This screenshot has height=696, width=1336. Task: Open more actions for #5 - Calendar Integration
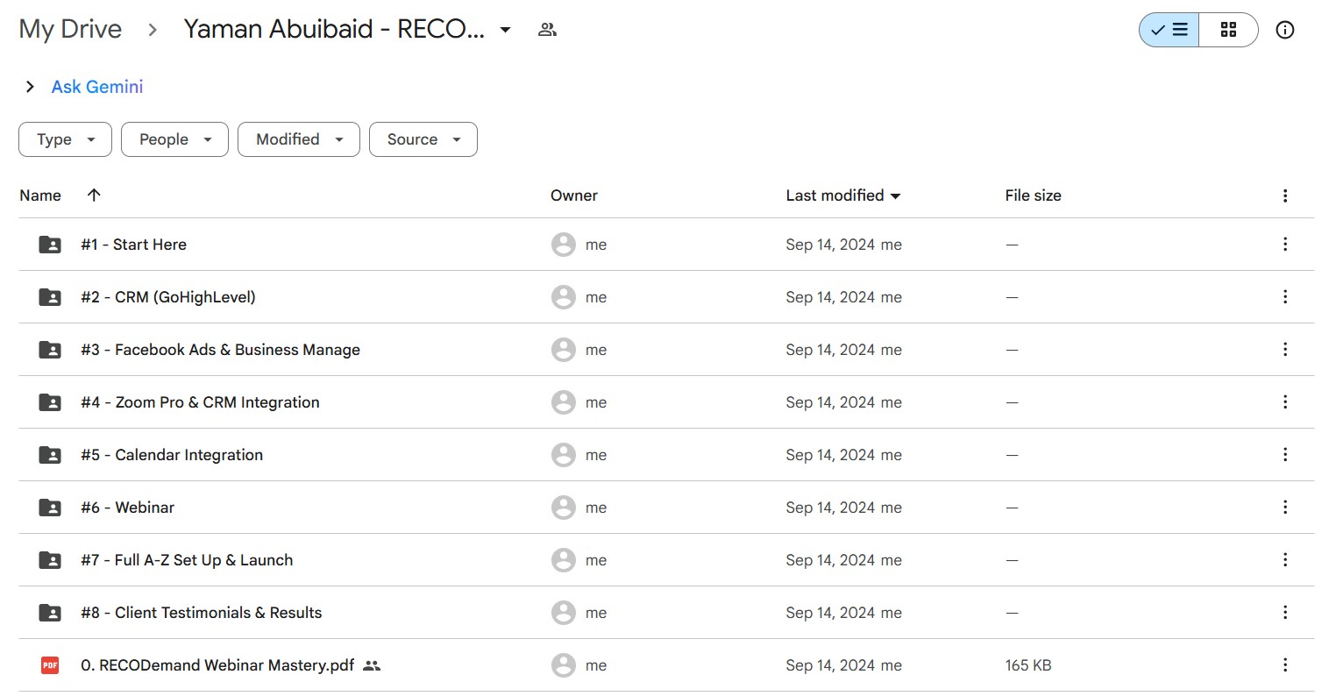pyautogui.click(x=1285, y=455)
